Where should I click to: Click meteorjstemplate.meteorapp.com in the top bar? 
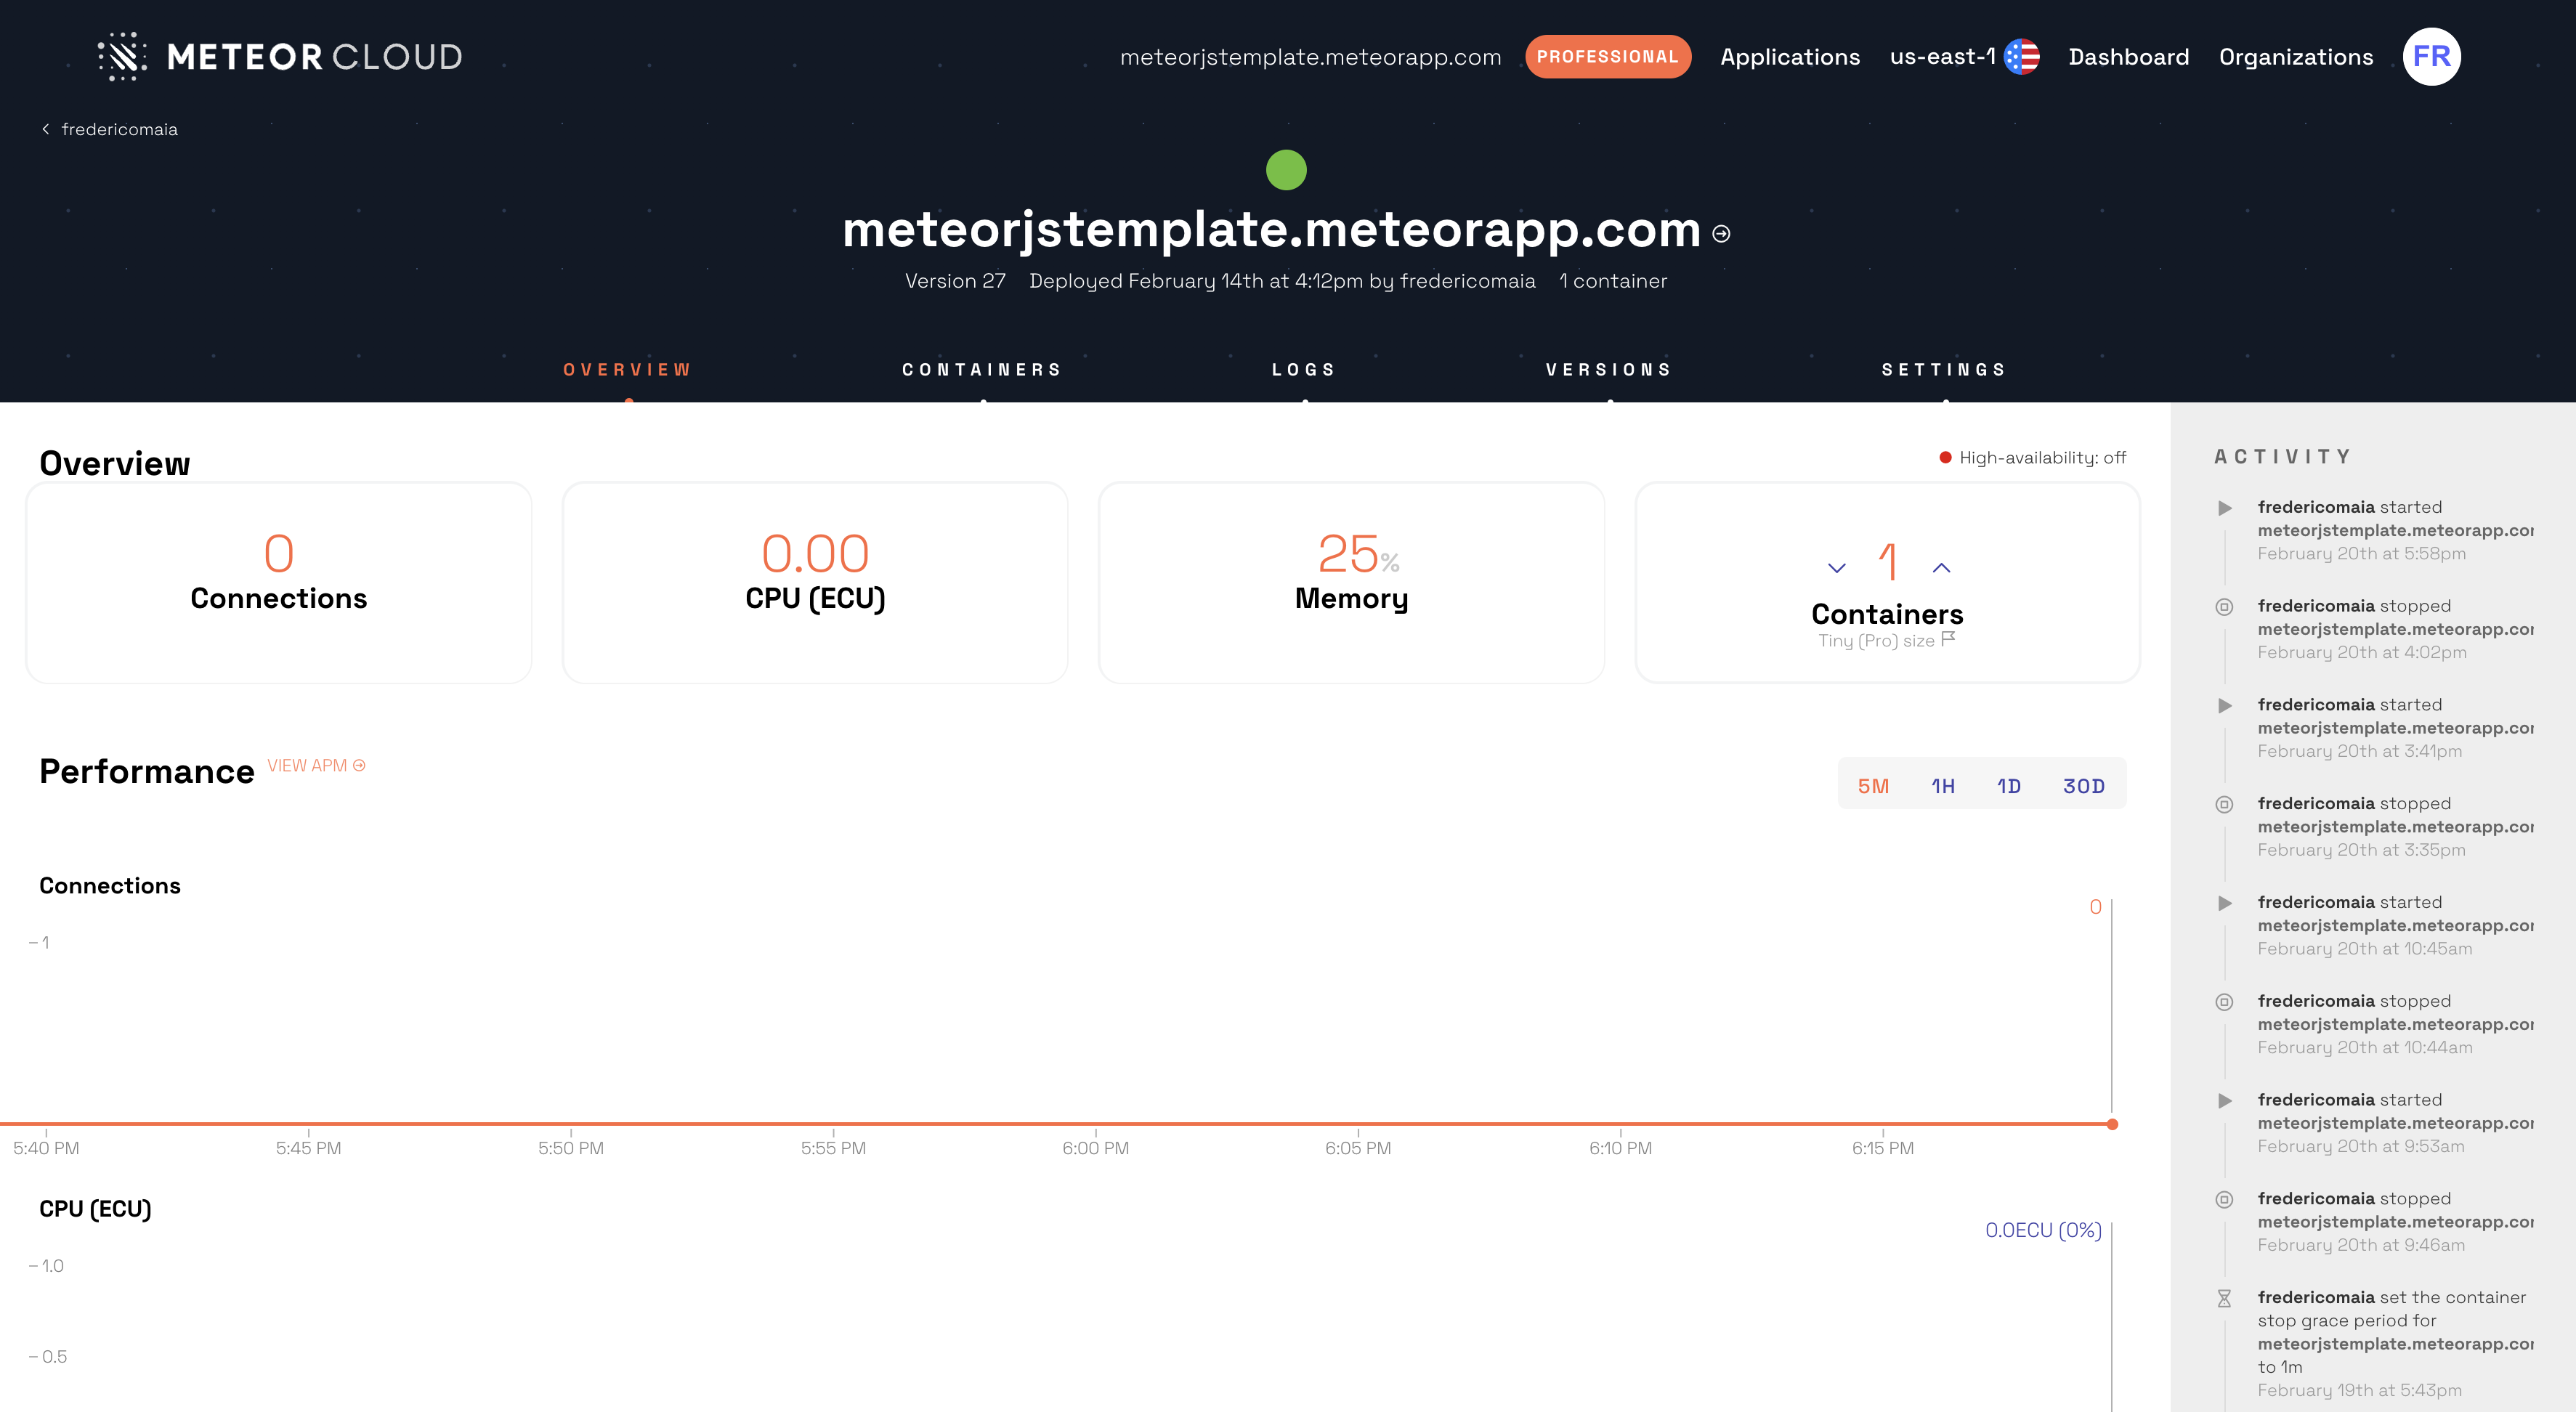(x=1310, y=57)
